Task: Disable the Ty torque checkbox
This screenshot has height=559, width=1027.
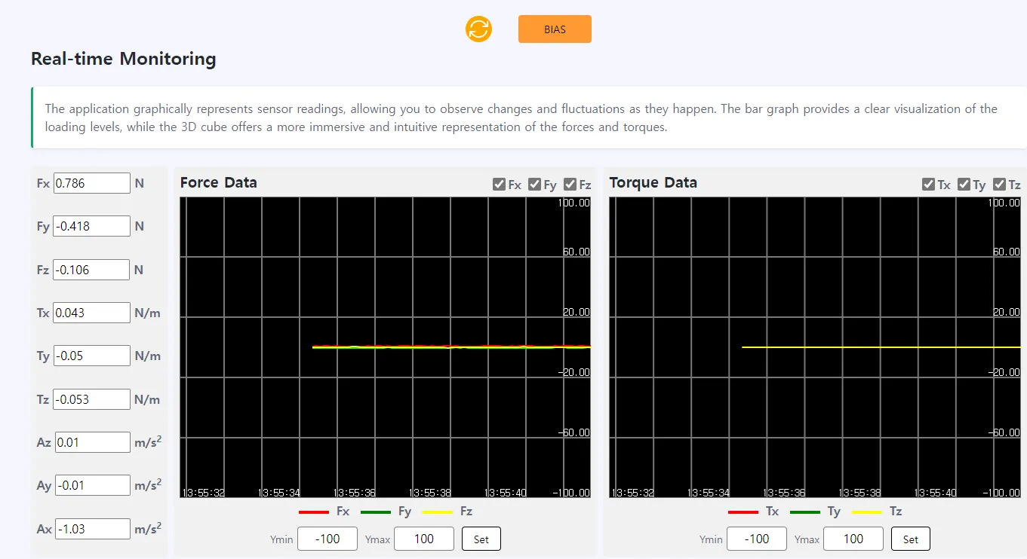Action: tap(964, 185)
